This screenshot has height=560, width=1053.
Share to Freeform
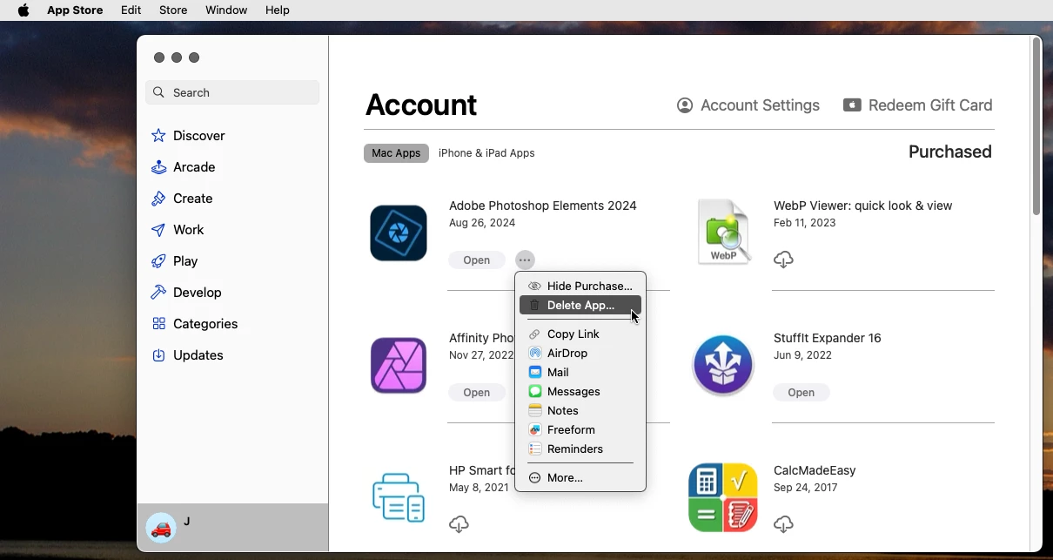point(580,429)
